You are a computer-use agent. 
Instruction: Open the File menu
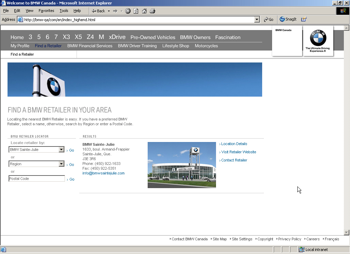point(6,11)
